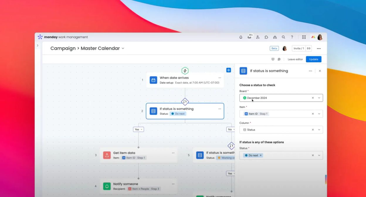The image size is (366, 197).
Task: Click the Update button
Action: (314, 59)
